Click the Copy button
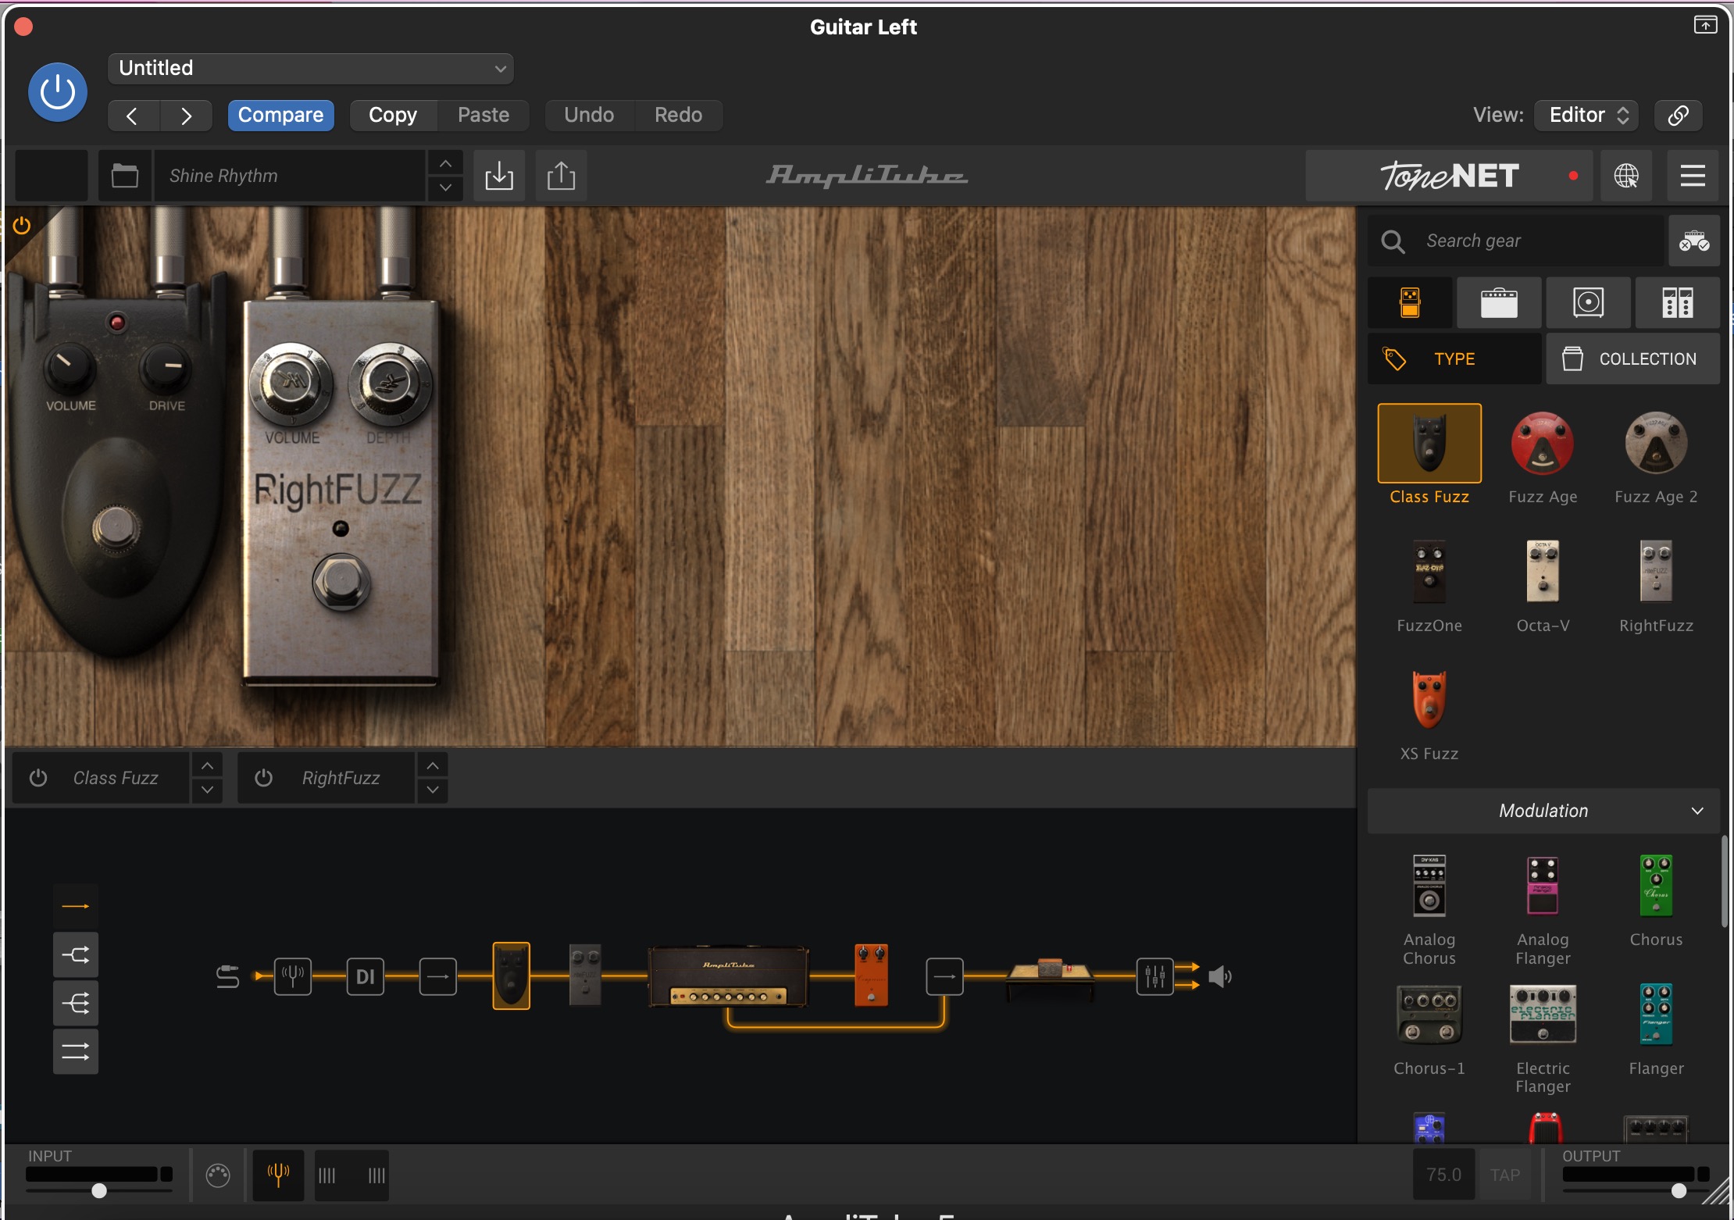 click(393, 115)
